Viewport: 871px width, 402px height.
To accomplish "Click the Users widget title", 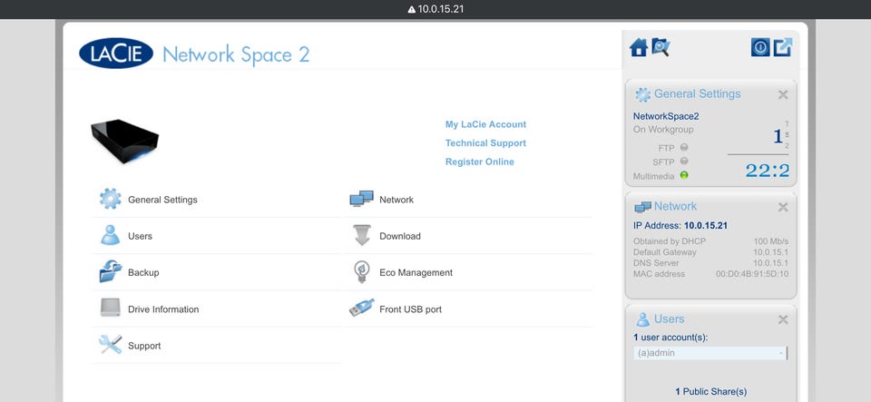I will click(x=669, y=319).
